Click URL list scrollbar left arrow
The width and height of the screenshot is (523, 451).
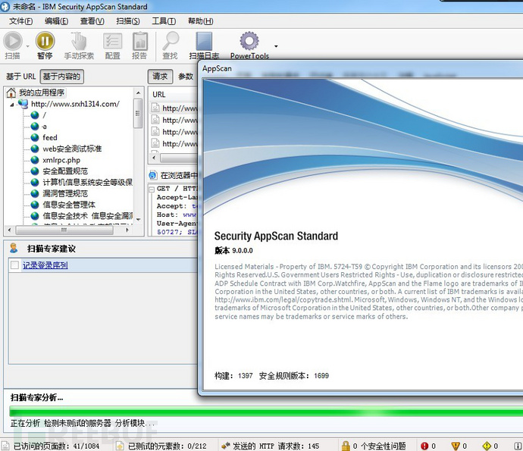coord(154,158)
